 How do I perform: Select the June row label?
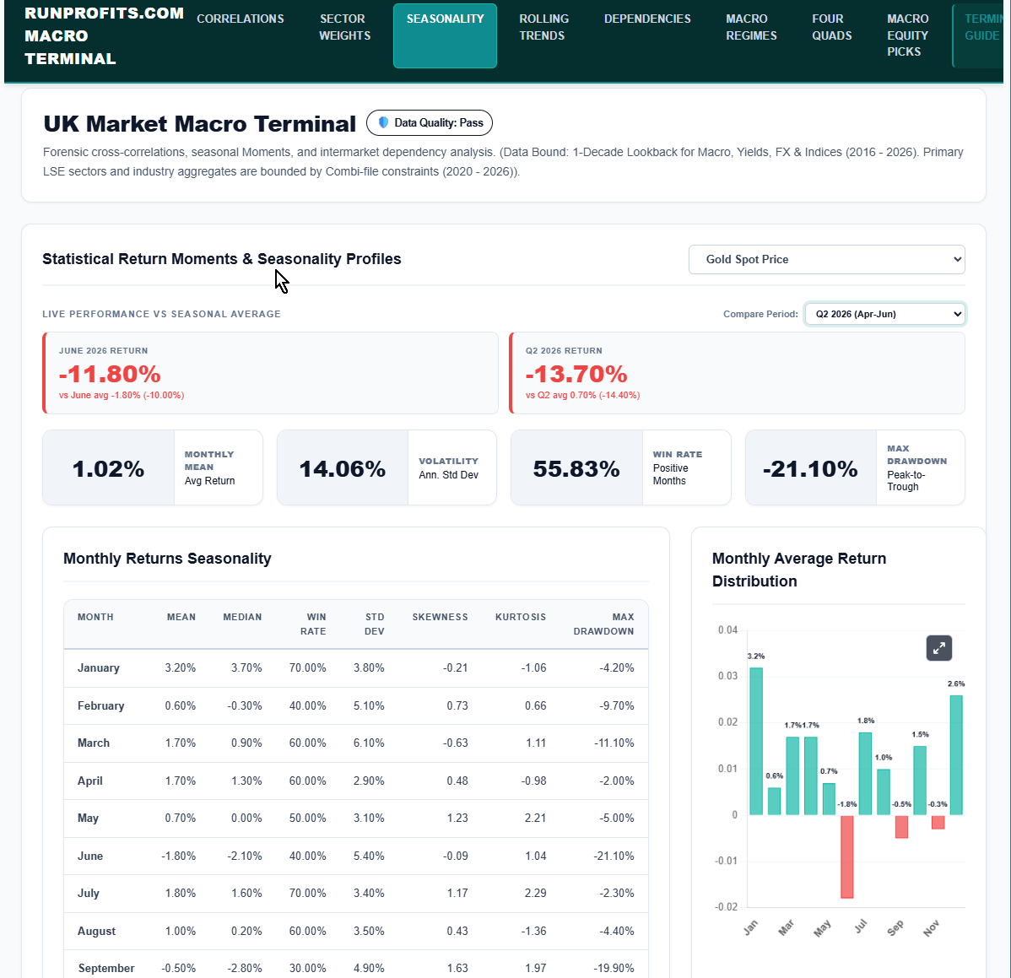coord(90,856)
